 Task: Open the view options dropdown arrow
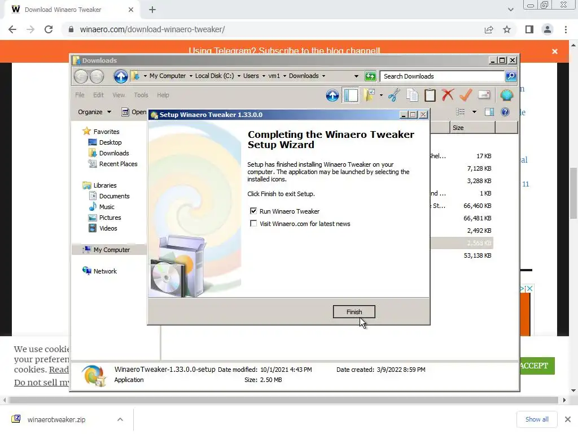(474, 112)
